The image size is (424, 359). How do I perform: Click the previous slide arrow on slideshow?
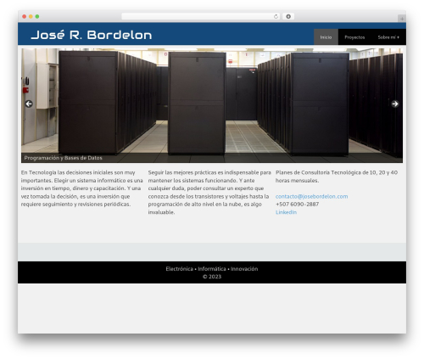click(29, 104)
